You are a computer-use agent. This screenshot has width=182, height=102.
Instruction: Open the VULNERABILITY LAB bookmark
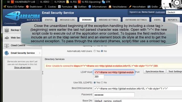tap(23, 2)
